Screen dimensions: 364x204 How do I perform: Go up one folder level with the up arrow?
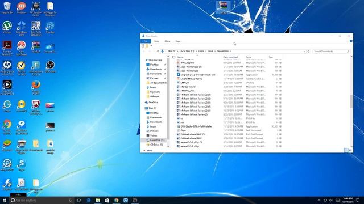tap(158, 51)
